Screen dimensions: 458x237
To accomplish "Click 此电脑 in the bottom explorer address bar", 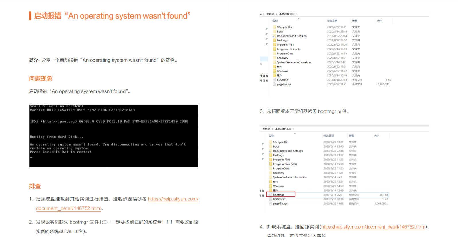I will (x=266, y=129).
